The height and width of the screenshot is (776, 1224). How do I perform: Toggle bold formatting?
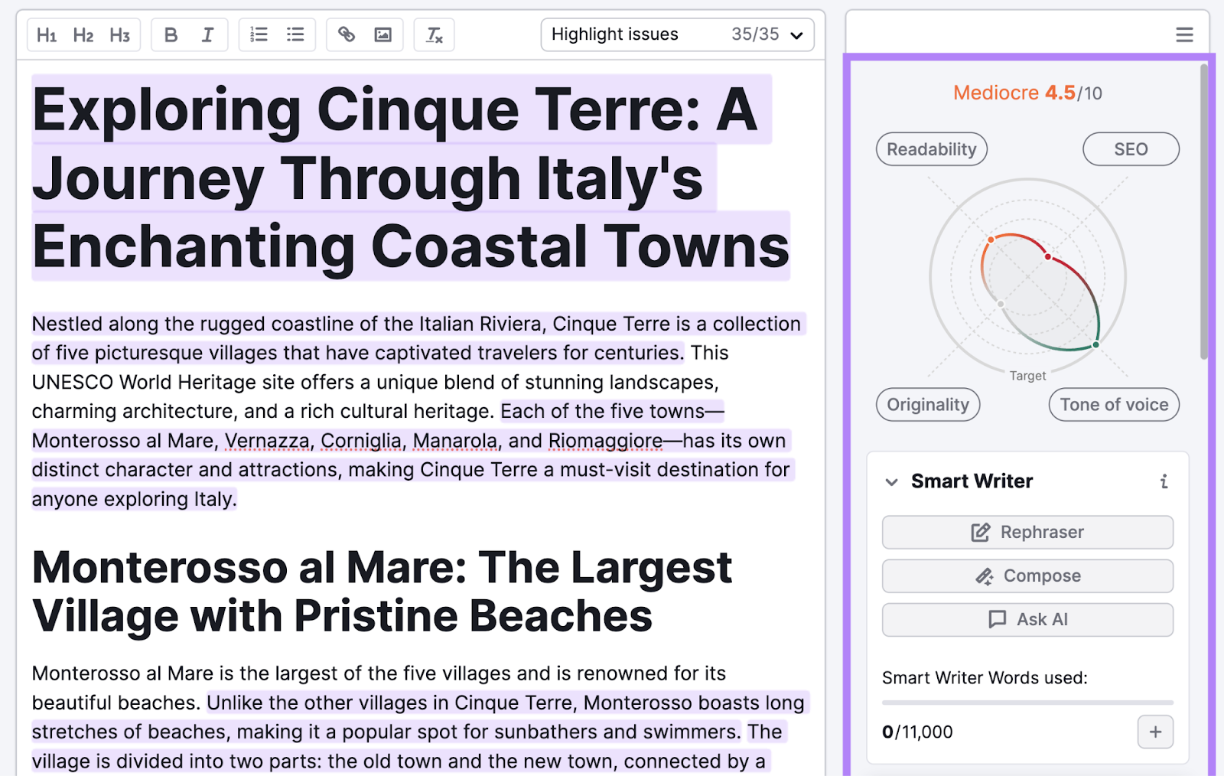[x=171, y=35]
